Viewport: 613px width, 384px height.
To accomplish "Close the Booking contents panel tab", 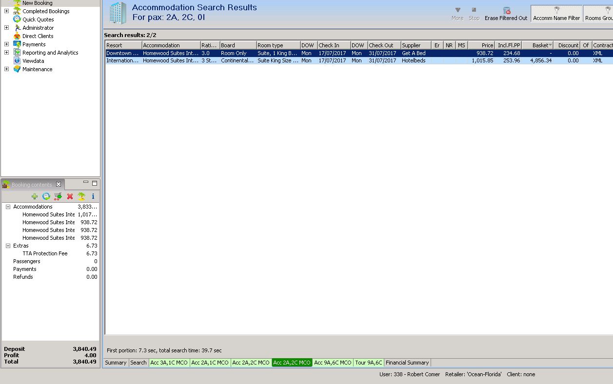I will pyautogui.click(x=59, y=184).
